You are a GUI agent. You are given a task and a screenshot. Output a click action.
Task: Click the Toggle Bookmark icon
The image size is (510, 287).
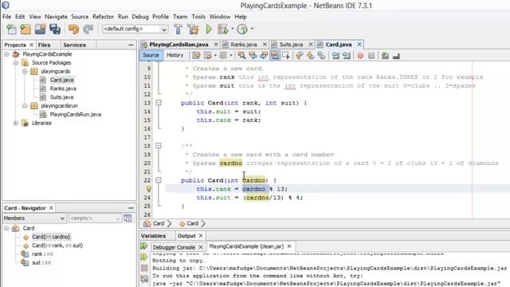point(321,55)
